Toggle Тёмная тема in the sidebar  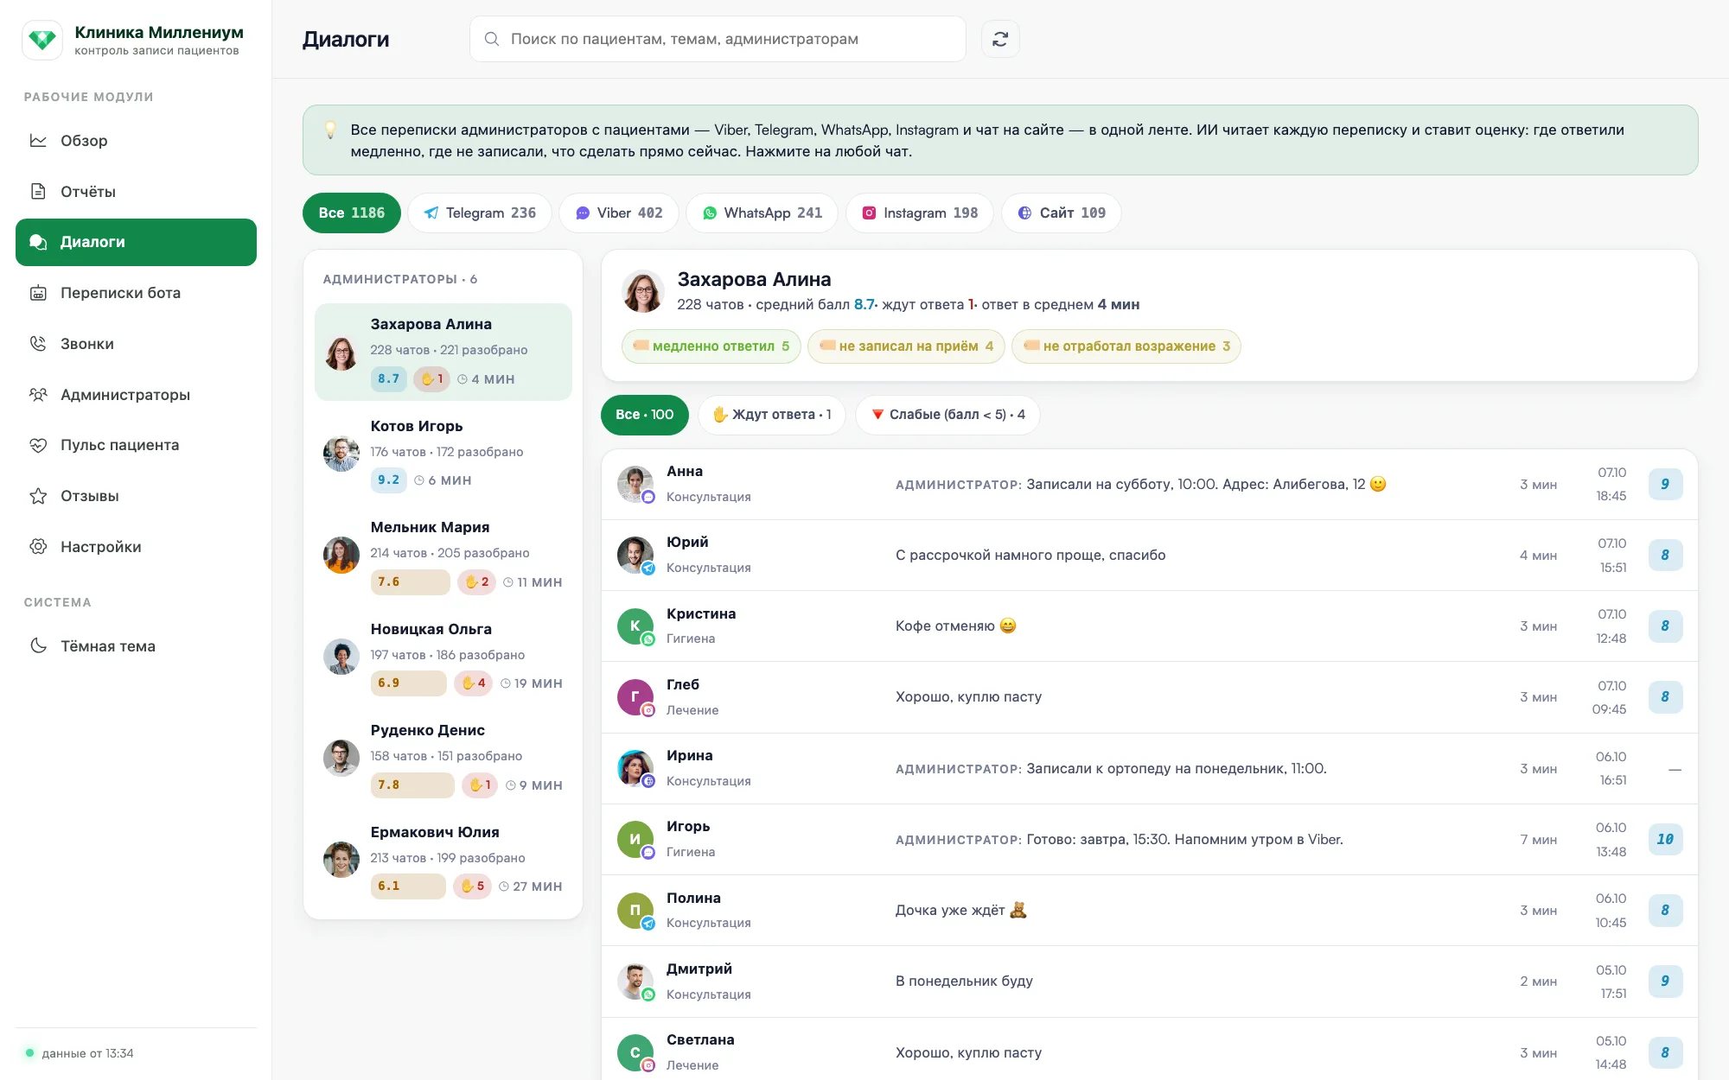[136, 646]
